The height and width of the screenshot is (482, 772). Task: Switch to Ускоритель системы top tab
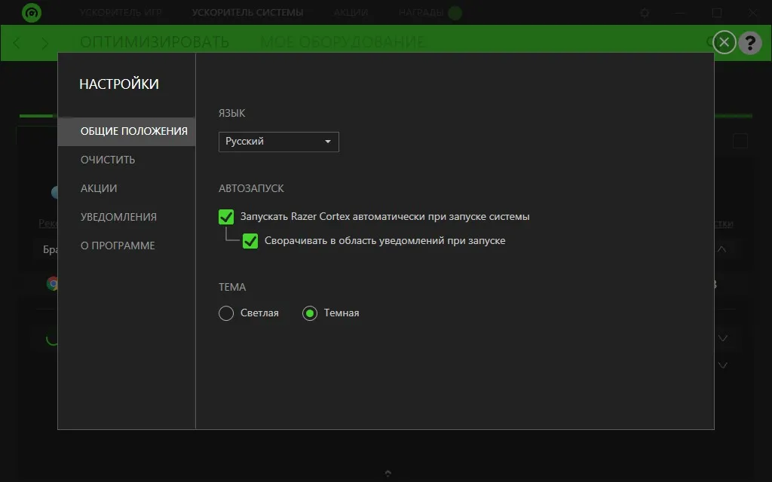[x=247, y=13]
